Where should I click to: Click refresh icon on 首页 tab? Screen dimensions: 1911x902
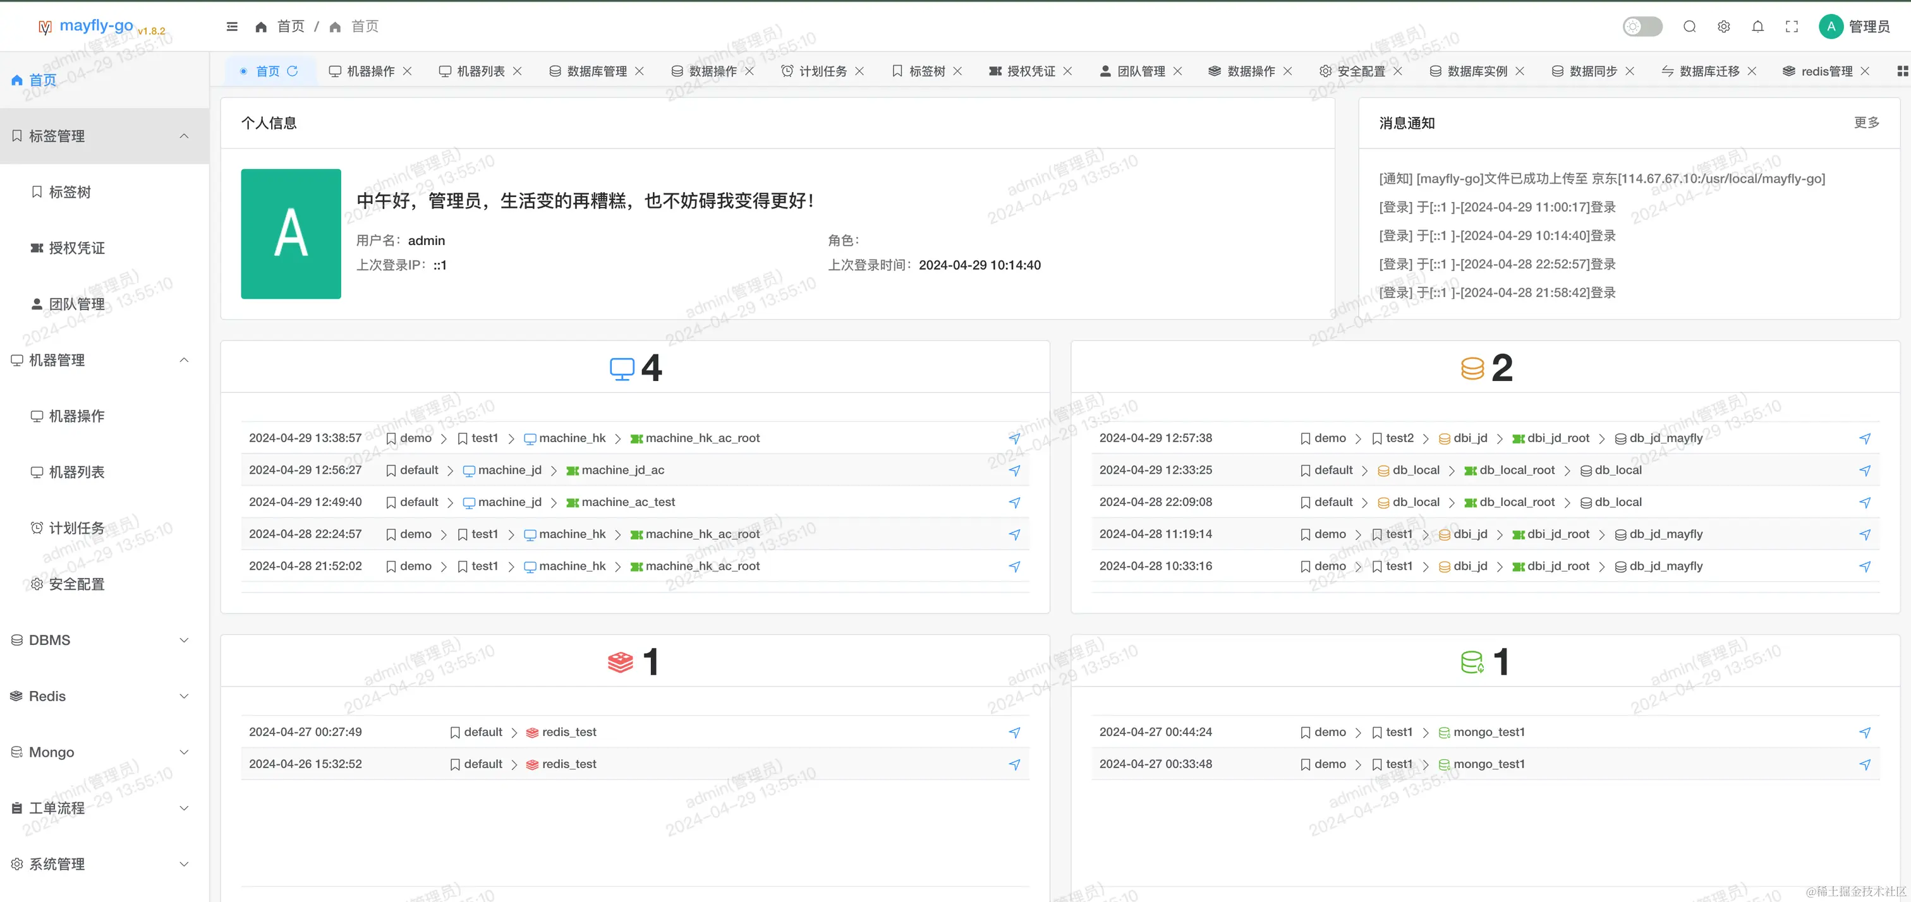(x=293, y=71)
